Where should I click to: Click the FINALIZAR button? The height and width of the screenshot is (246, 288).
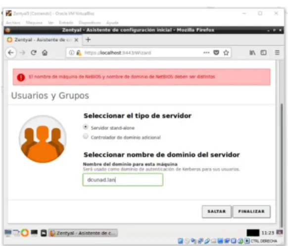[x=251, y=211]
